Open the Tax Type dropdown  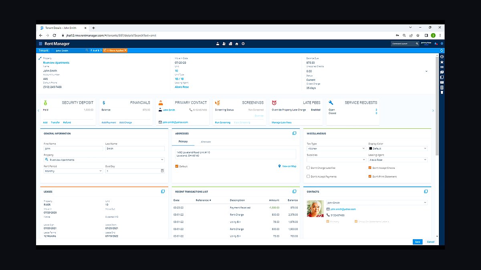click(336, 148)
